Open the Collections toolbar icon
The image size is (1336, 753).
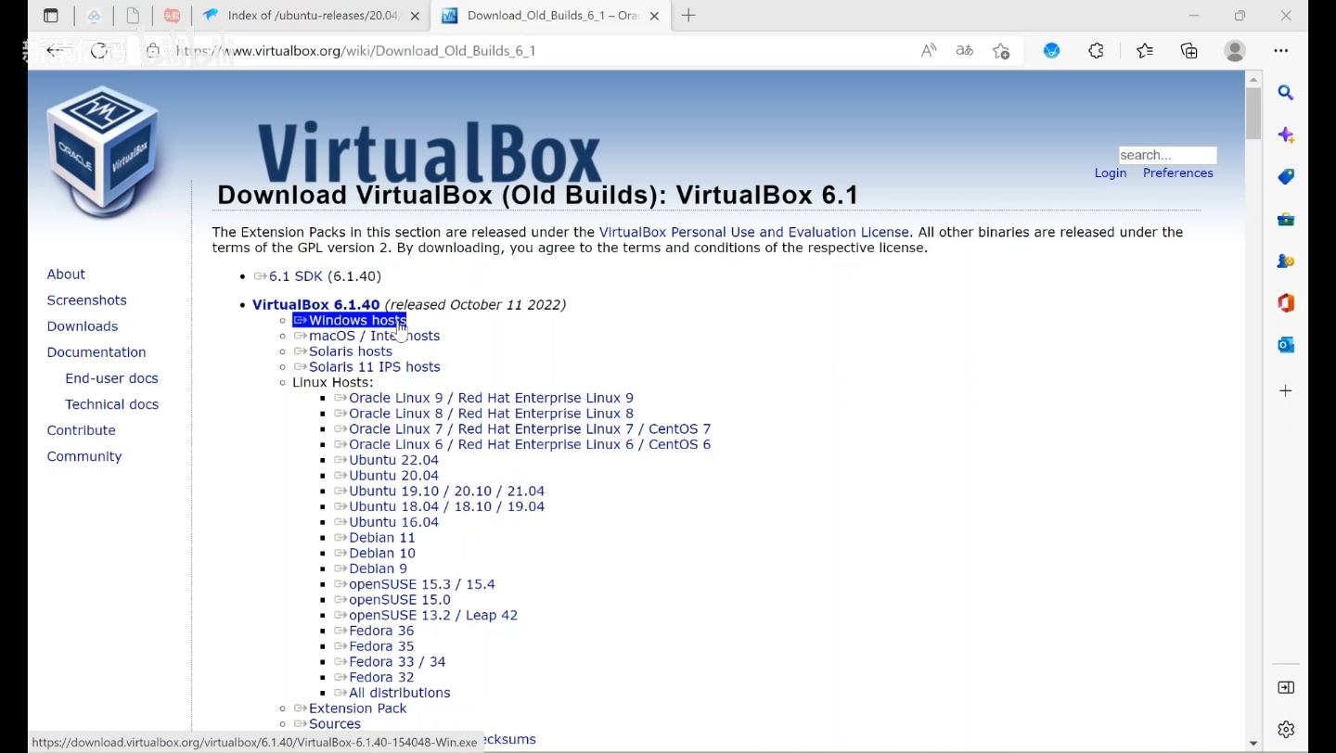coord(1189,51)
